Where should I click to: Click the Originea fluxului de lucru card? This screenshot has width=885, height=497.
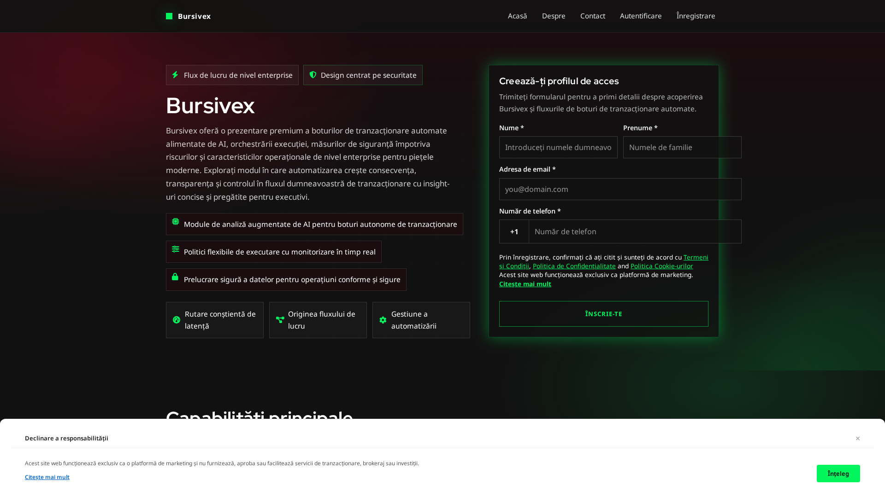318,320
